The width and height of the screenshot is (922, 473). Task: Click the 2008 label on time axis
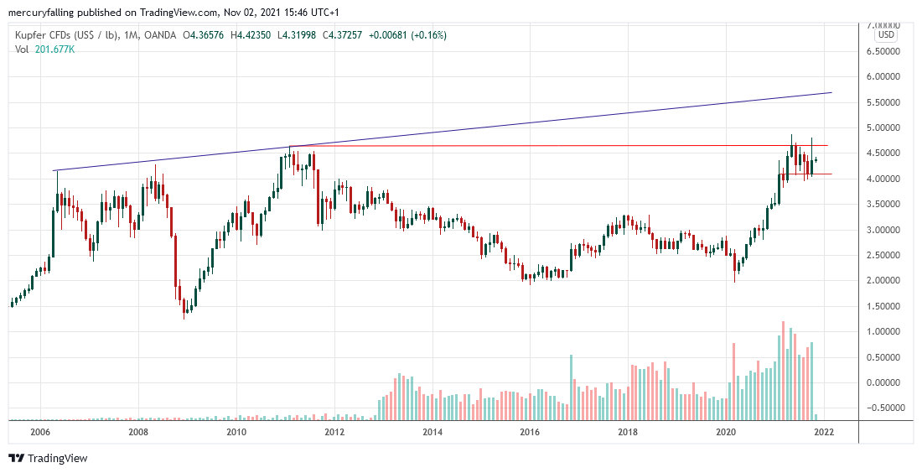138,432
